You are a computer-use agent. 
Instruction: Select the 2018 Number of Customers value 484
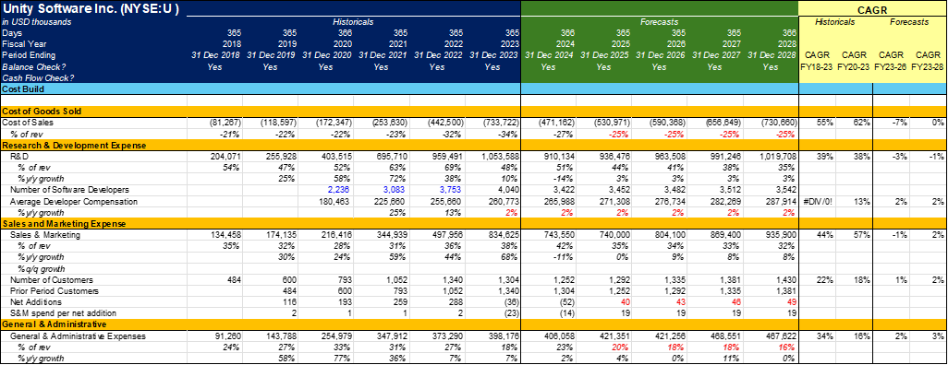click(x=234, y=279)
